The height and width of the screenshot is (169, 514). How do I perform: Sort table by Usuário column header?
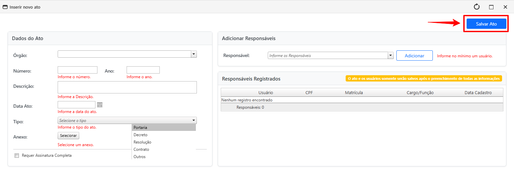click(265, 92)
